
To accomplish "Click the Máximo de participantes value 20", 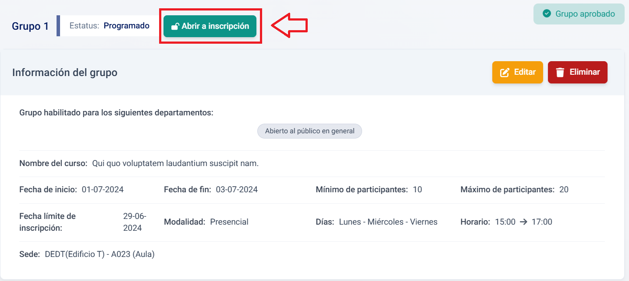I will 564,190.
